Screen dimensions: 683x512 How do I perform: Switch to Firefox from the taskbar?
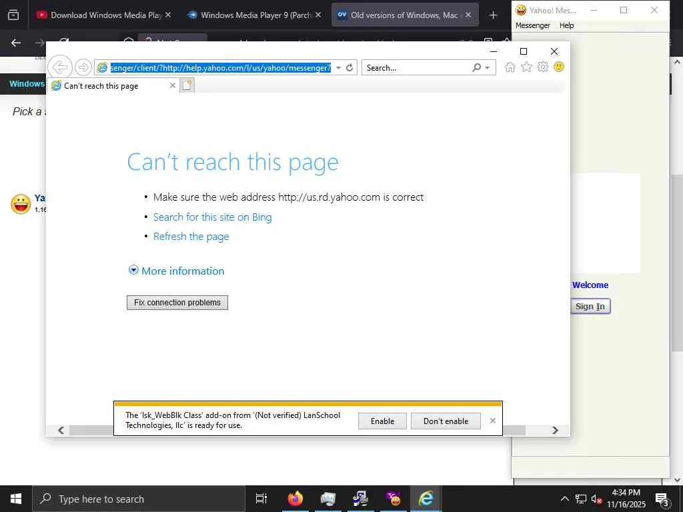pyautogui.click(x=295, y=499)
